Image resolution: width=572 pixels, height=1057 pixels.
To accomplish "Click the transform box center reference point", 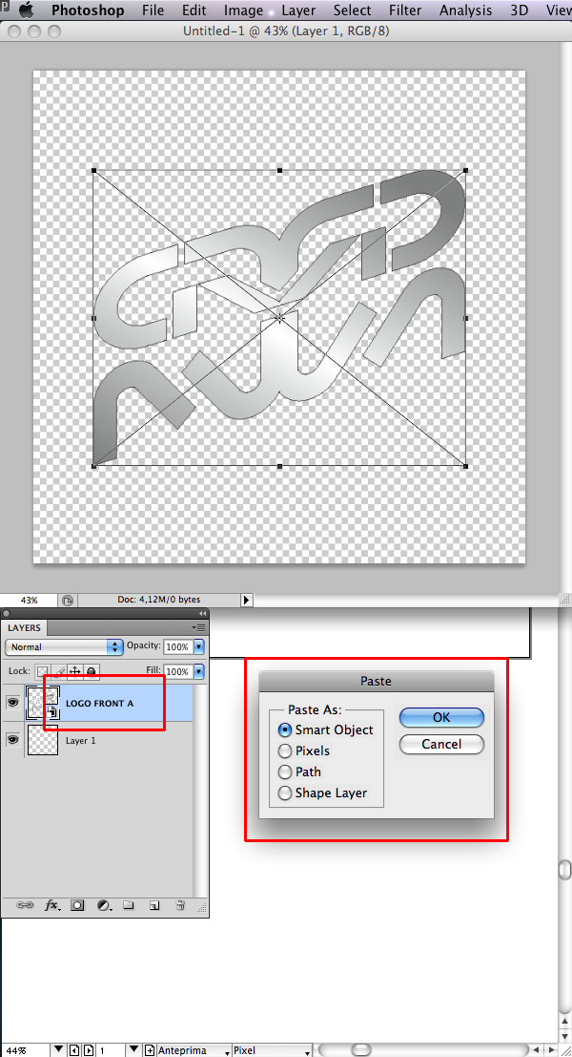I will point(279,318).
